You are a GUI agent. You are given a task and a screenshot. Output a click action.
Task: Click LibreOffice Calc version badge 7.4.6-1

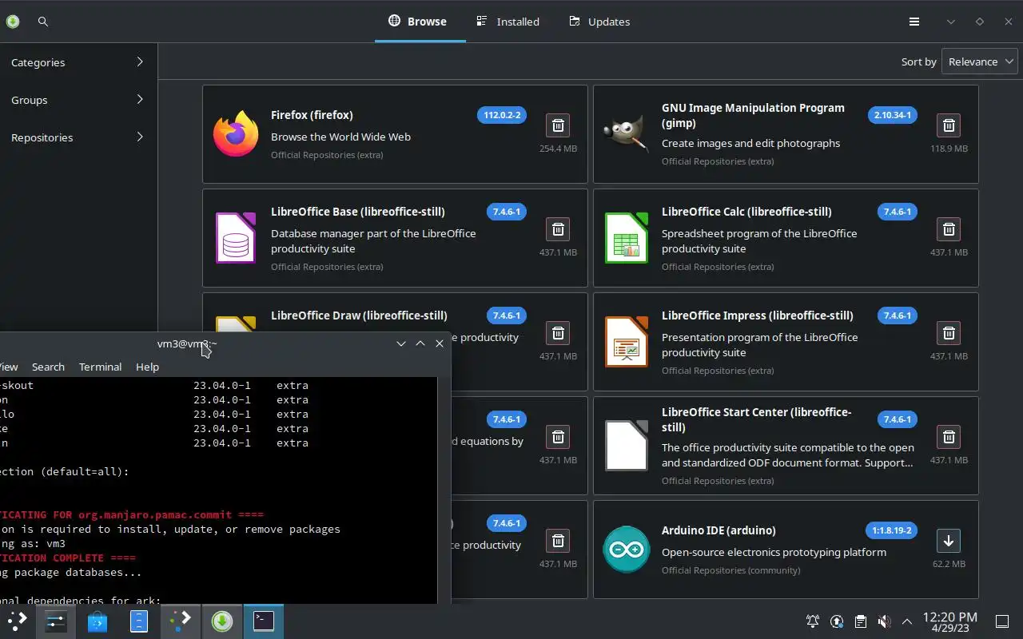898,212
